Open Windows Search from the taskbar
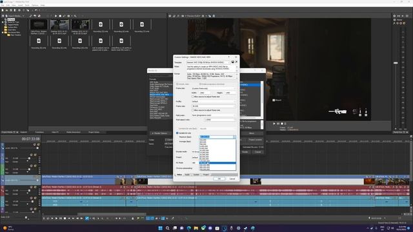The height and width of the screenshot is (232, 413). (x=168, y=228)
